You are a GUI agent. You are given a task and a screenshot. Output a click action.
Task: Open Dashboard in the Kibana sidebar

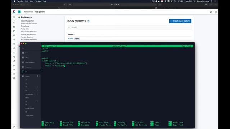click(14, 31)
